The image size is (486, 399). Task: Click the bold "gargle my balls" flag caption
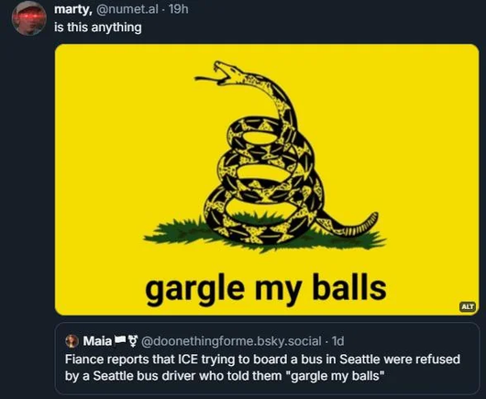266,288
